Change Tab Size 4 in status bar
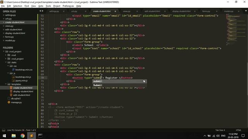248x139 pixels. tap(220, 130)
